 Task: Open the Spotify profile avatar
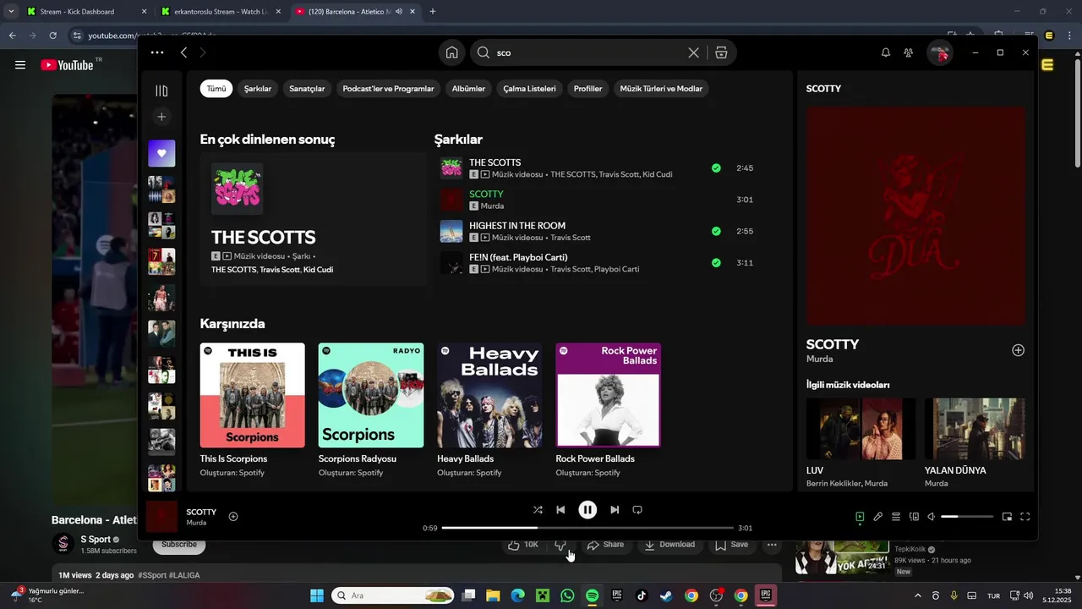[940, 52]
